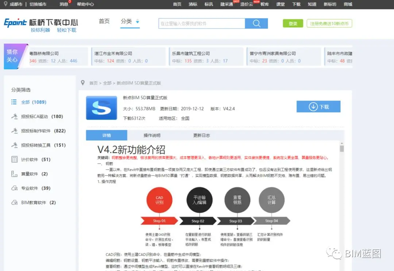Open 智库 in the top bar
Viewport: 394px width, 271px height.
pyautogui.click(x=264, y=4)
